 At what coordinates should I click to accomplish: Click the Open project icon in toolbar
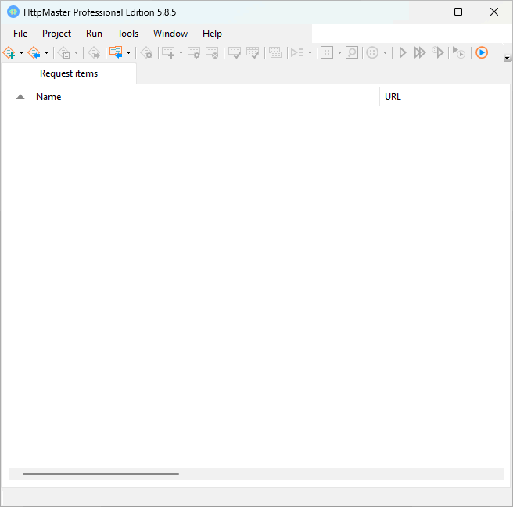pos(34,52)
